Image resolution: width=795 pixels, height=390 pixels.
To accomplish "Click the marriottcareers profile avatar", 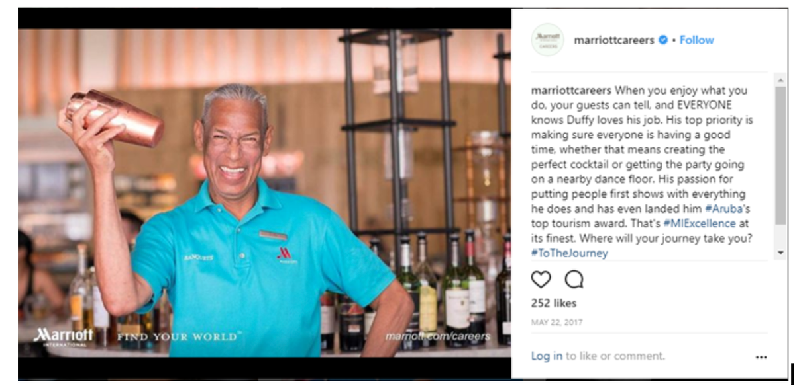I will click(x=547, y=40).
